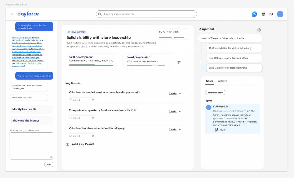Screen dimensions: 294x178
Task: Expand the team huddle key result chevron
Action: coord(180,94)
